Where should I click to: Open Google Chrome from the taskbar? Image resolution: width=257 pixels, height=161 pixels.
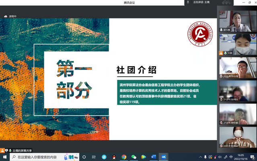click(124, 157)
